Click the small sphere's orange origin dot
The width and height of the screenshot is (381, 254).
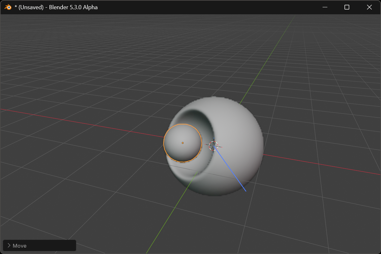[183, 143]
